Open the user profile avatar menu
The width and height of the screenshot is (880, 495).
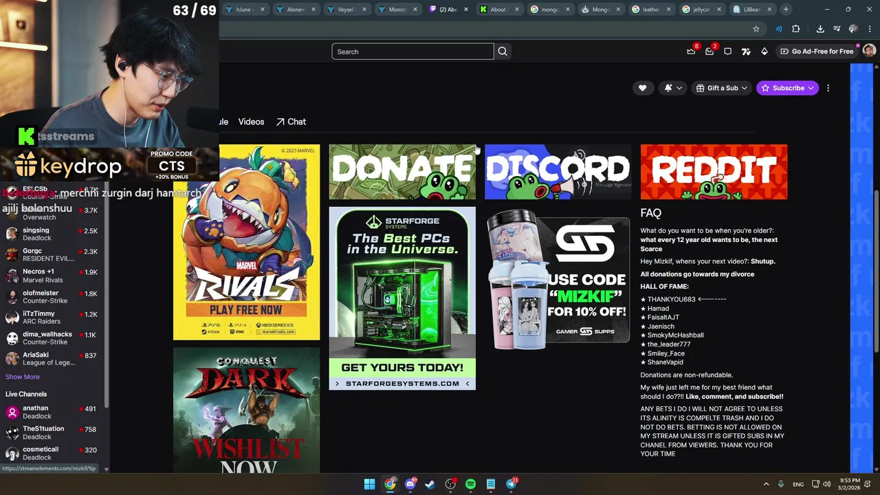869,51
